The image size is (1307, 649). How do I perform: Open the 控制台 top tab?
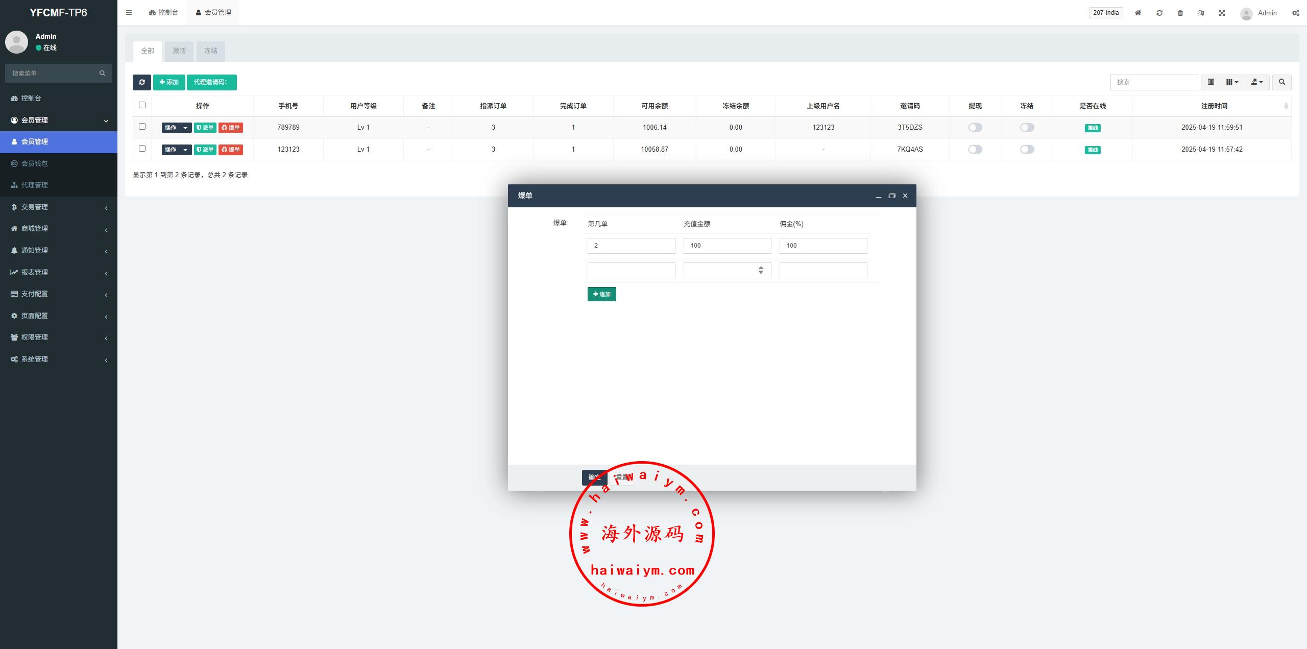(x=163, y=13)
